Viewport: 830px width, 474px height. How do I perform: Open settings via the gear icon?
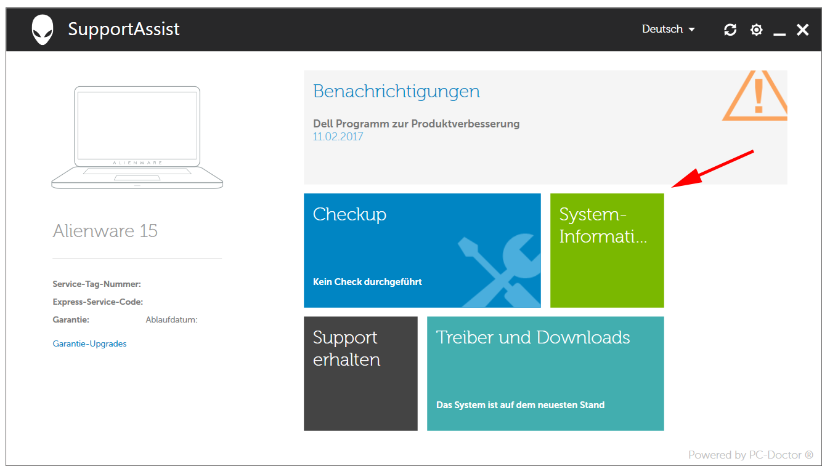click(x=757, y=30)
